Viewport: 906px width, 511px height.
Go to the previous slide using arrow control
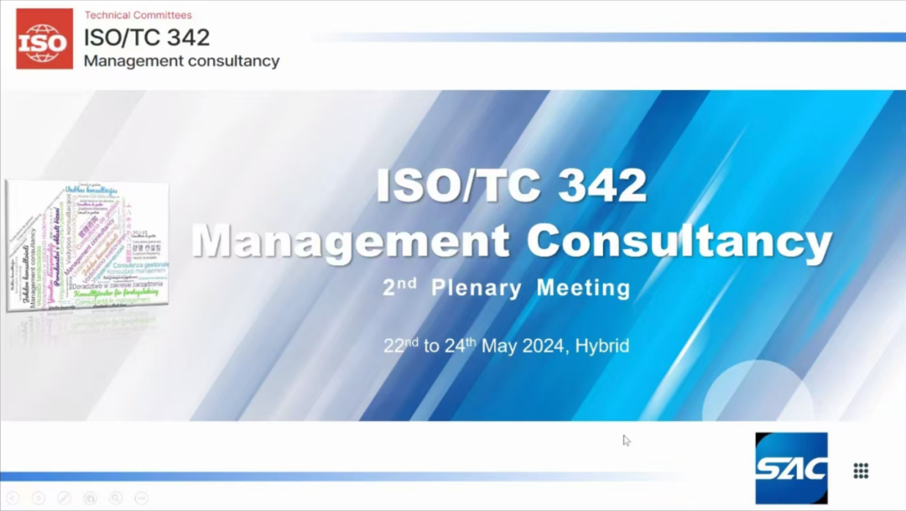[x=13, y=498]
